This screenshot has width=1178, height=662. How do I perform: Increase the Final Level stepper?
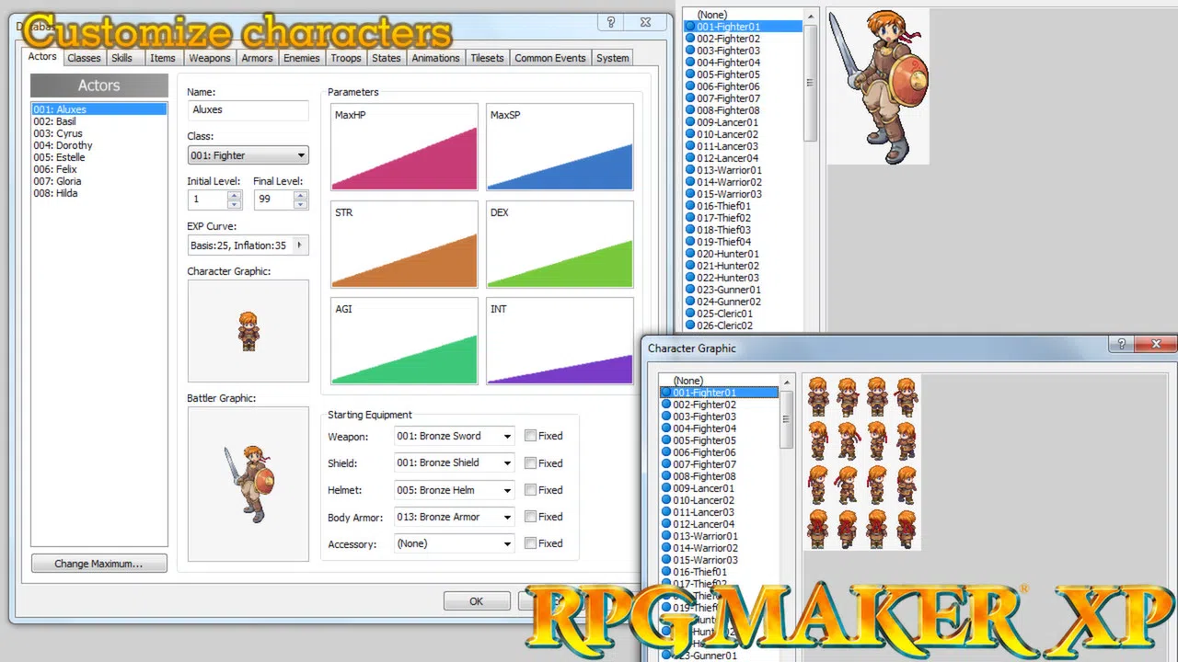[301, 195]
